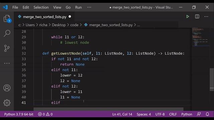Image resolution: width=214 pixels, height=120 pixels.
Task: Open Source Control view icon
Action: click(7, 48)
